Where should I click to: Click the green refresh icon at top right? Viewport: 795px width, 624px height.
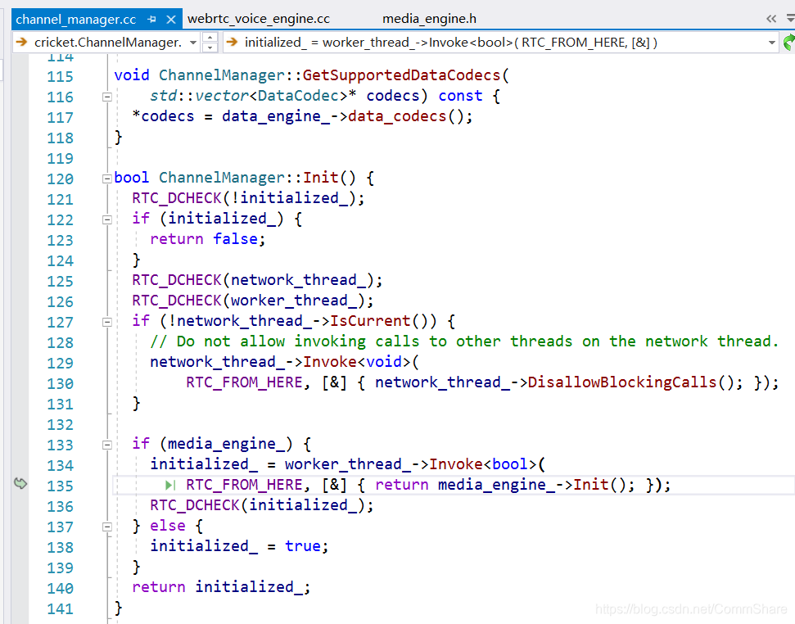[x=789, y=43]
